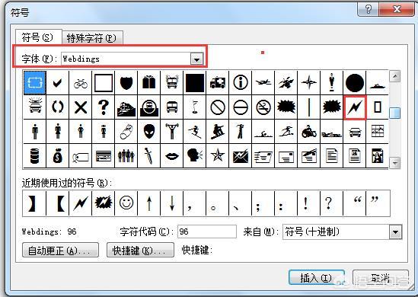The image size is (418, 297).
Task: Choose the envelope with lightning symbol
Action: click(241, 156)
